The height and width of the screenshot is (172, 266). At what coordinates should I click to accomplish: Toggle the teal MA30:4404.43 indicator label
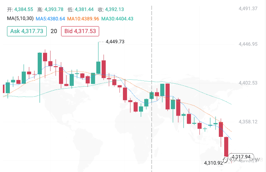[x=117, y=19]
